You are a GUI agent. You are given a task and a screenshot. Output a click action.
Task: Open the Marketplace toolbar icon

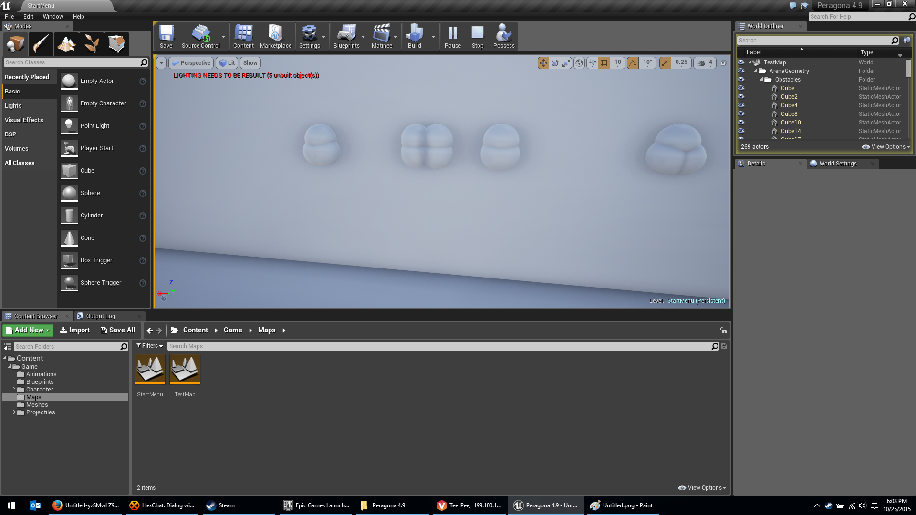275,36
